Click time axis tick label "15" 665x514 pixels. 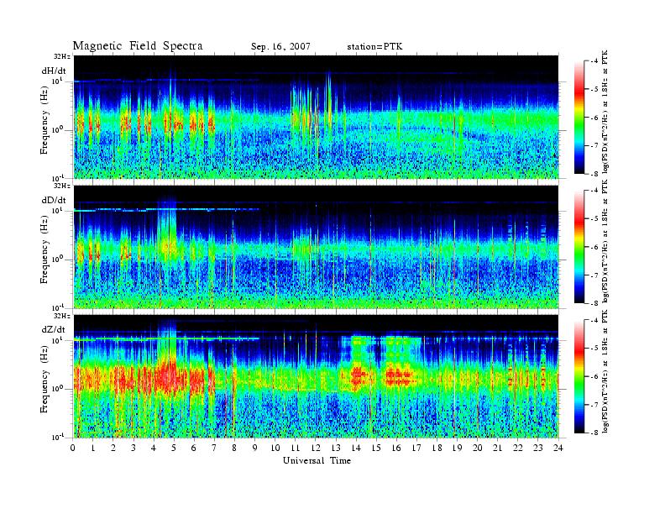click(x=376, y=448)
